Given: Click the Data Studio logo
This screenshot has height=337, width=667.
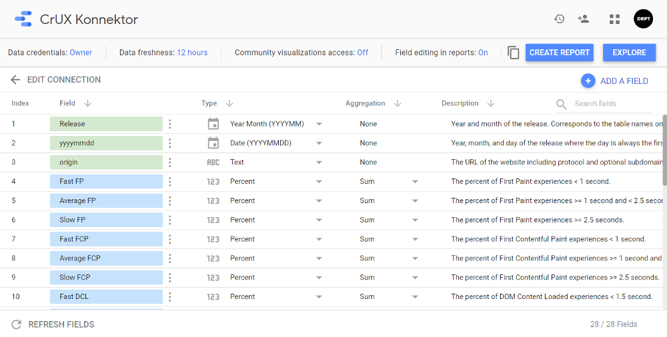Looking at the screenshot, I should pos(23,19).
